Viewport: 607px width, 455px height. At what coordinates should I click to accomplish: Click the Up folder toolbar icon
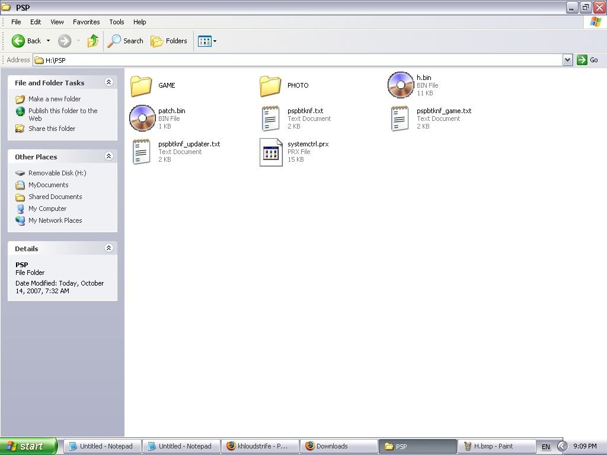click(x=93, y=41)
